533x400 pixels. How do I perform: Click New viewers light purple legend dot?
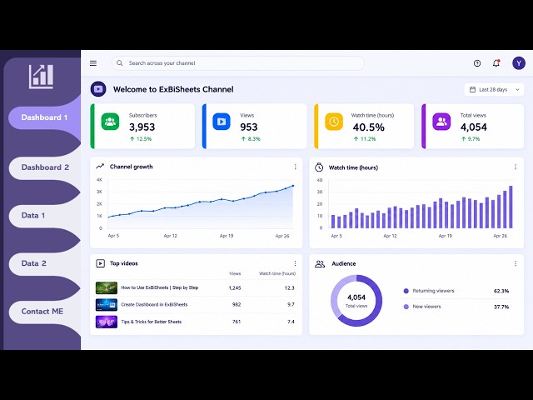(406, 307)
